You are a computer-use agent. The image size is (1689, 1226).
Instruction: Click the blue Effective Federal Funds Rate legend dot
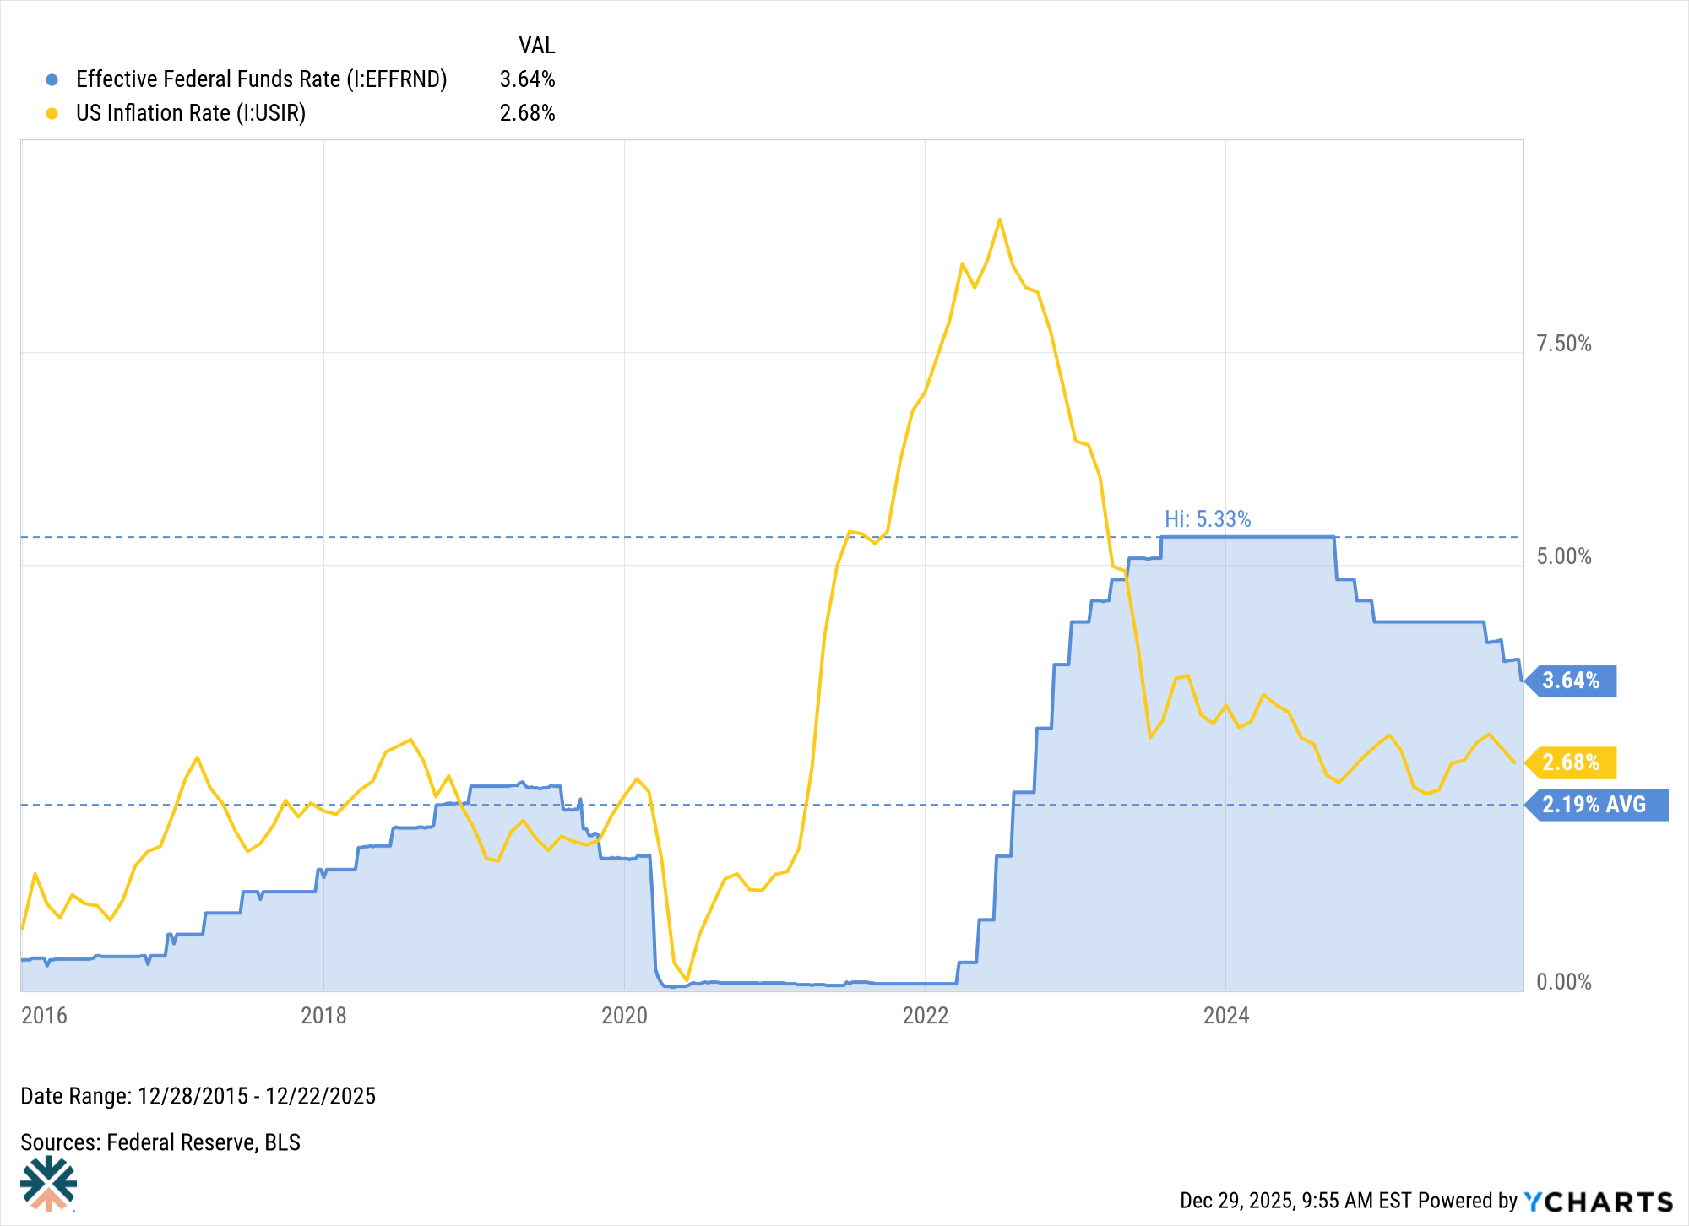52,79
